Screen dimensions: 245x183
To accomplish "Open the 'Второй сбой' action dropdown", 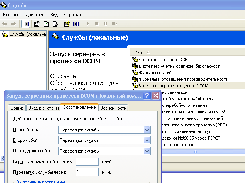I will pyautogui.click(x=147, y=140).
